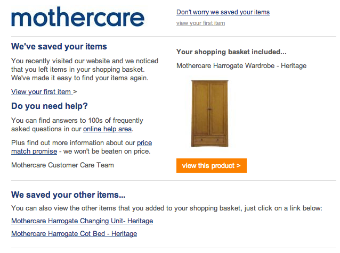
Task: Click the 'We saved your other items...' heading
Action: point(68,195)
